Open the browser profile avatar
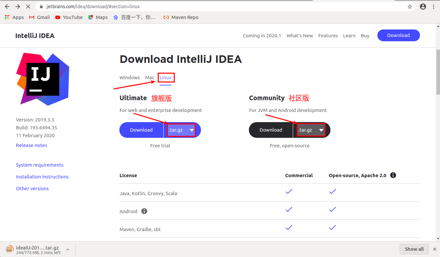 (x=423, y=6)
